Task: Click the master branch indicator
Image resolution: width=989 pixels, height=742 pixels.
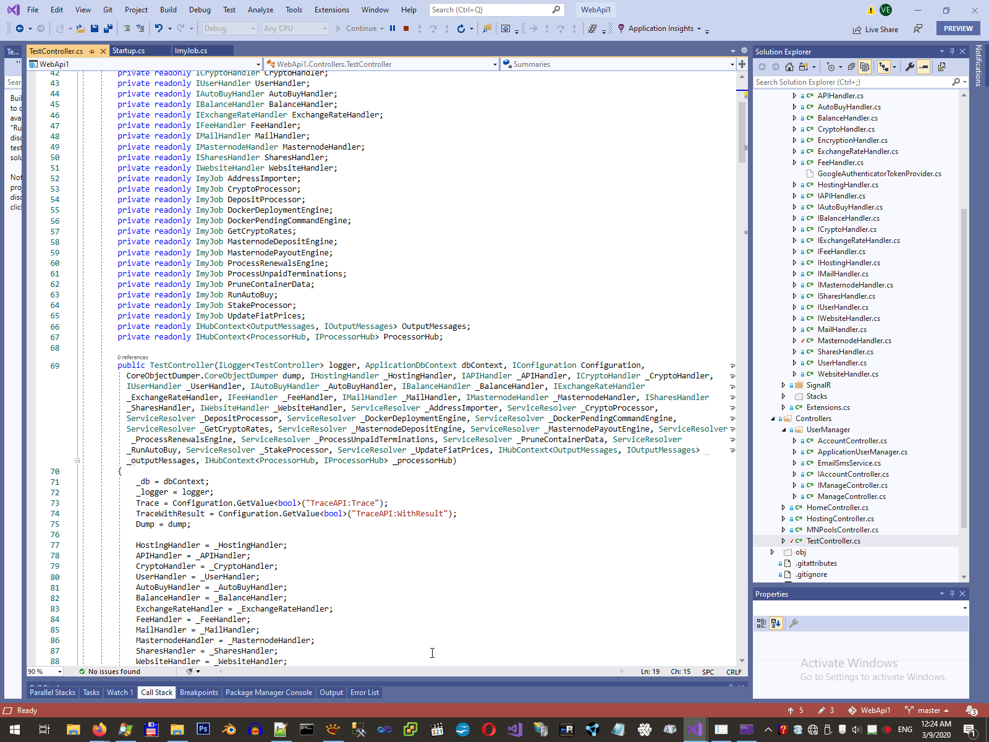Action: click(x=927, y=710)
